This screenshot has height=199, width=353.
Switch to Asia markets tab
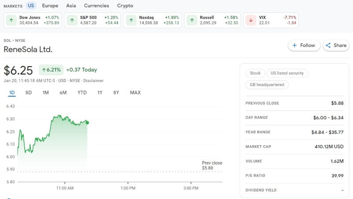click(71, 6)
